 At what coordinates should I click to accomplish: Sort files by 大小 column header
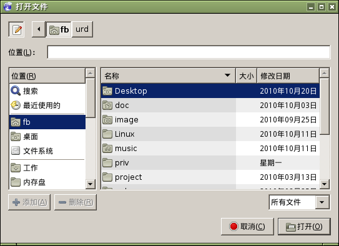tap(247, 76)
